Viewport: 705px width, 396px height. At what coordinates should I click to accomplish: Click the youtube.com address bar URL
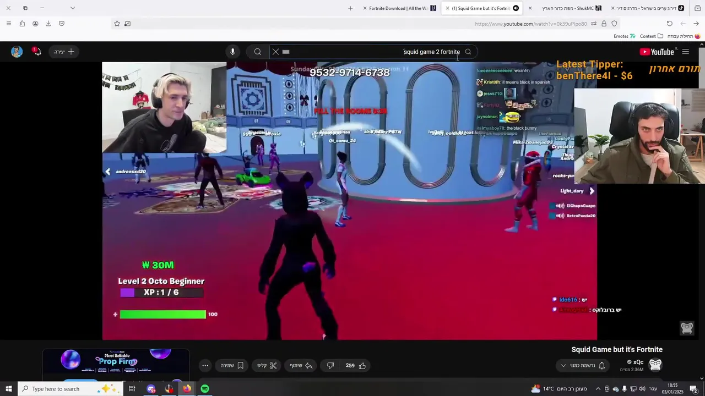pyautogui.click(x=531, y=24)
